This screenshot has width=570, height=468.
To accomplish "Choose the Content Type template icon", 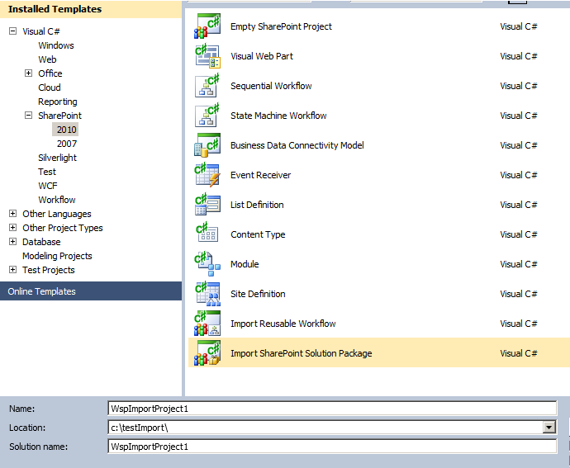I will [207, 234].
